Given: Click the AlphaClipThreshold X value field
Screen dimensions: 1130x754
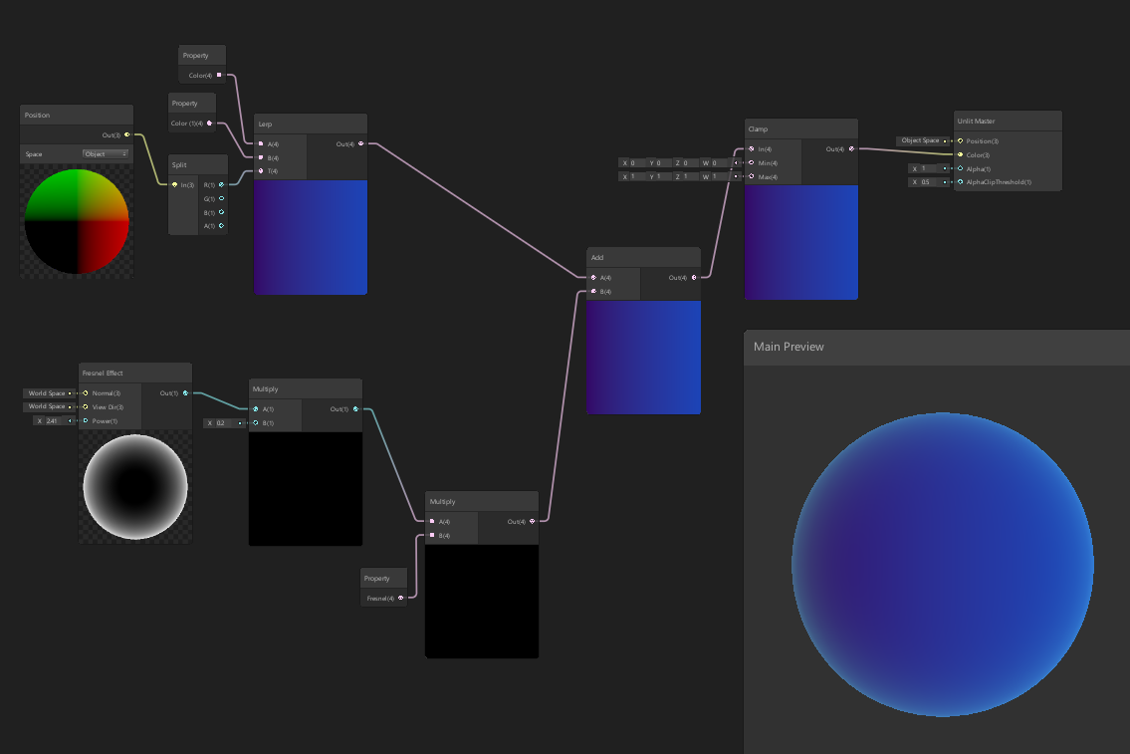Looking at the screenshot, I should (x=926, y=182).
